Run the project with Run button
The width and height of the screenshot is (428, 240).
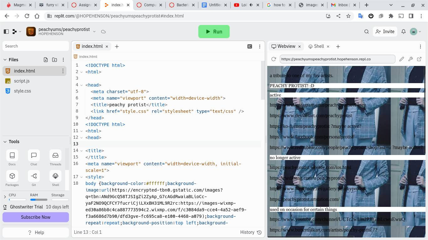click(214, 32)
